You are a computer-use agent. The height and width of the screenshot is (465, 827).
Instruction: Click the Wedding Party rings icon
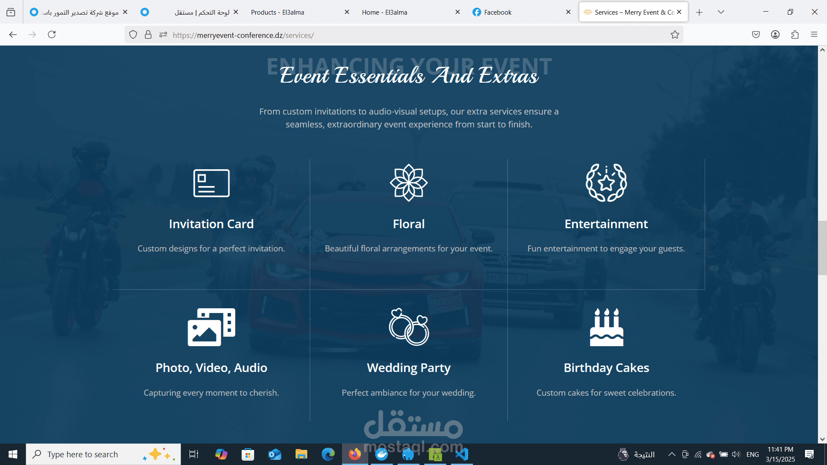(408, 327)
